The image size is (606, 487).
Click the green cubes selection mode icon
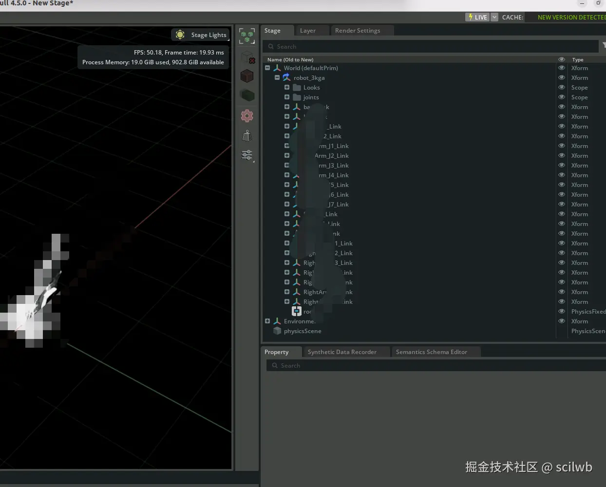247,36
